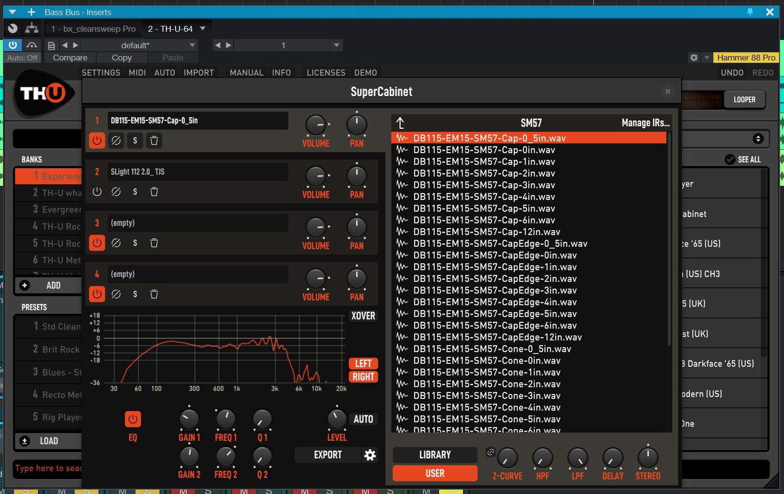Screen dimensions: 784x494
Task: Toggle the AUTO level button
Action: [x=363, y=419]
